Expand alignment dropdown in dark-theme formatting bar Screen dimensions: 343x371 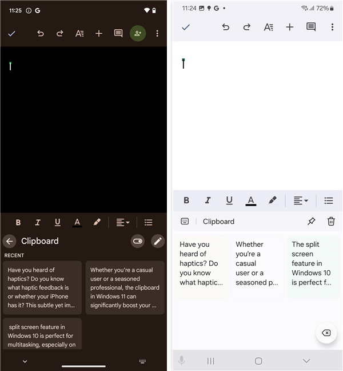(123, 222)
